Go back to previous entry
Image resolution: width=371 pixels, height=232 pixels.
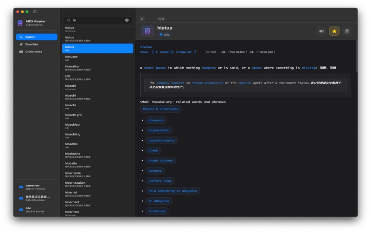pyautogui.click(x=142, y=19)
